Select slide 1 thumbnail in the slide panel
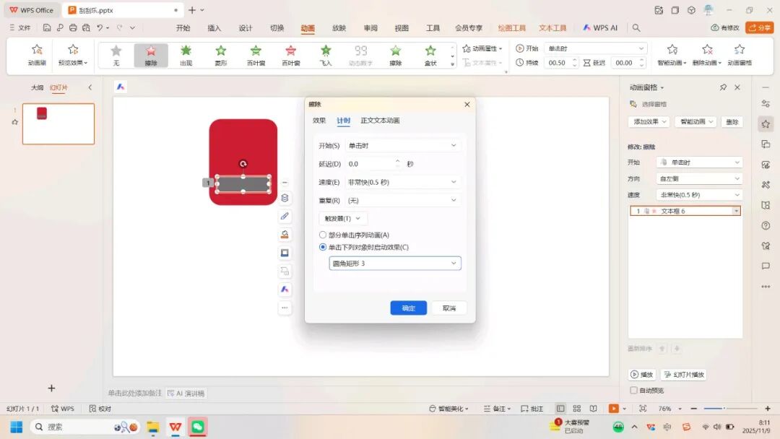The height and width of the screenshot is (439, 780). pyautogui.click(x=58, y=124)
